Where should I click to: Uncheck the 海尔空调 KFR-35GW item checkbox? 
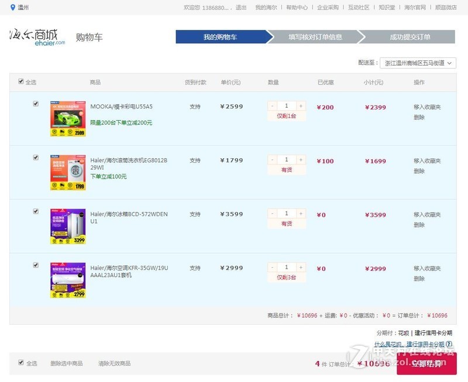tap(36, 265)
